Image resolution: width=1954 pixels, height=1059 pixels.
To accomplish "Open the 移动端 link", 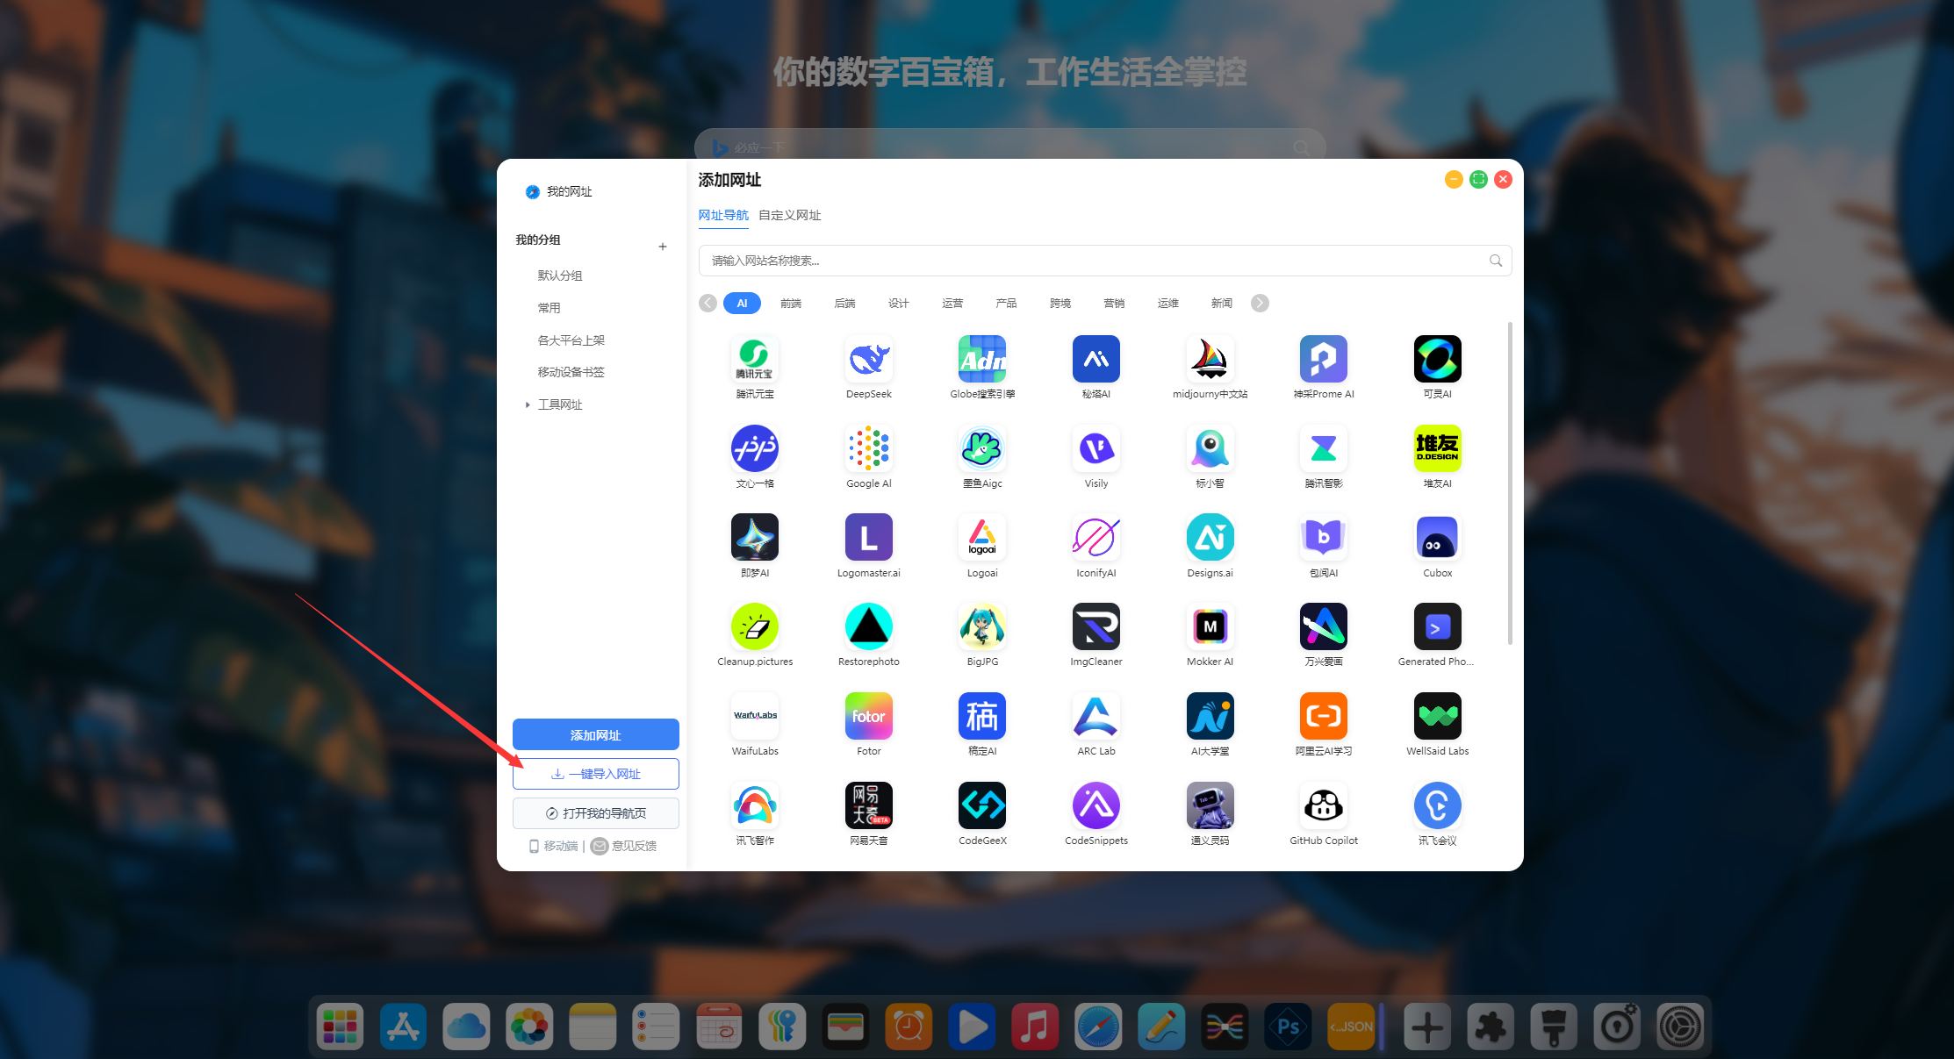I will (x=553, y=846).
